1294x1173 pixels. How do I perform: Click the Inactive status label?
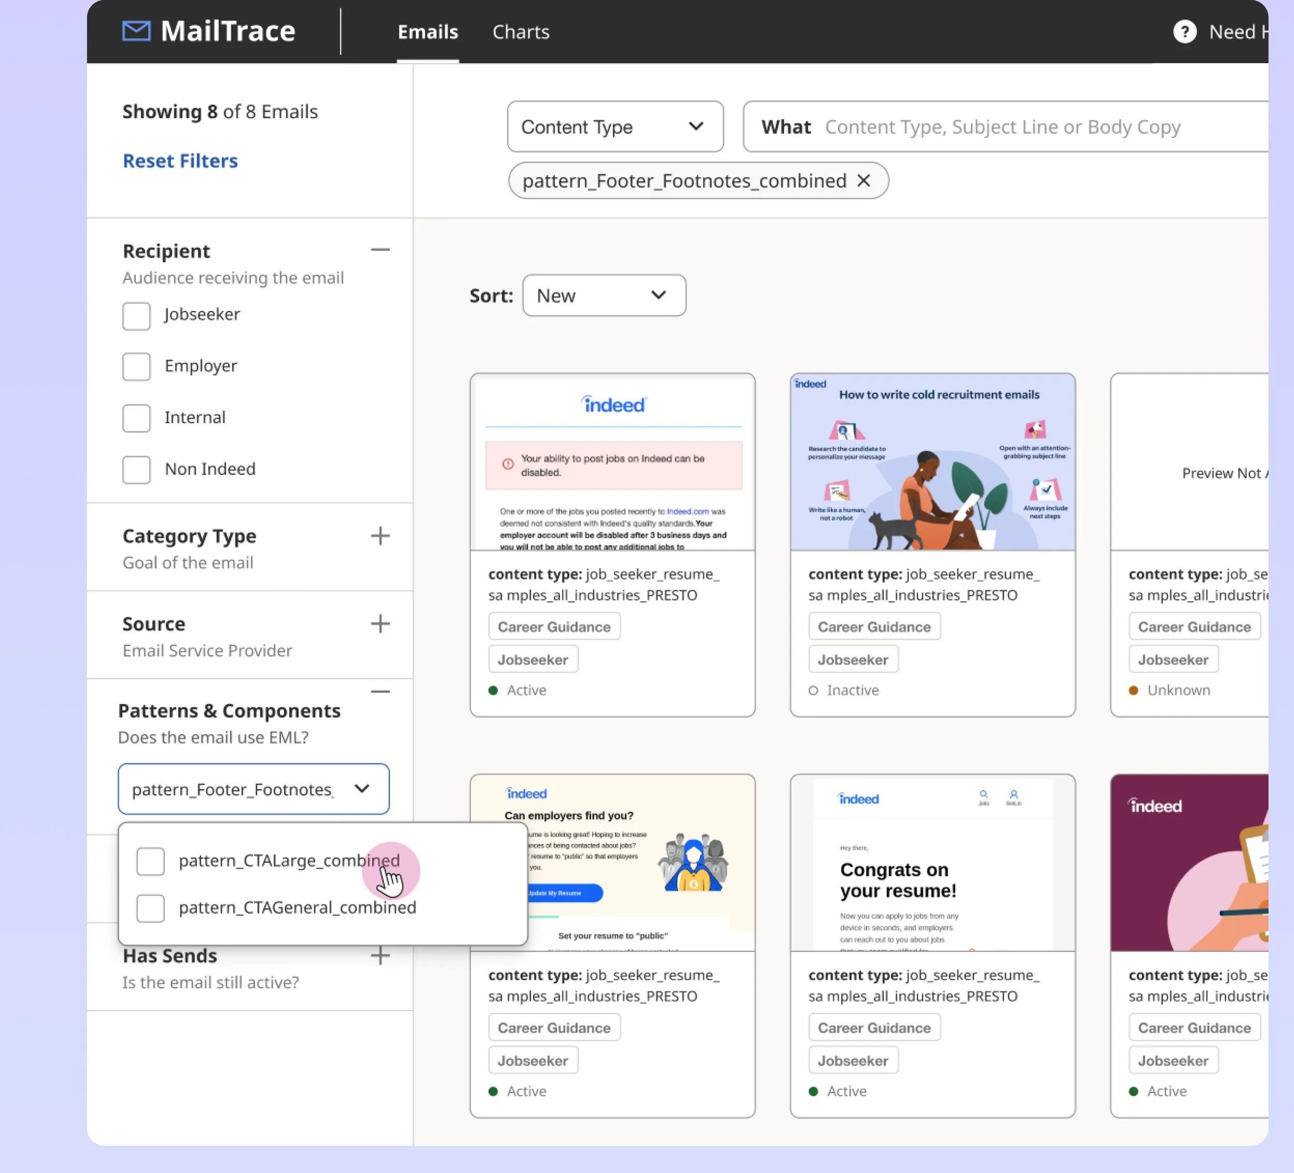tap(852, 690)
